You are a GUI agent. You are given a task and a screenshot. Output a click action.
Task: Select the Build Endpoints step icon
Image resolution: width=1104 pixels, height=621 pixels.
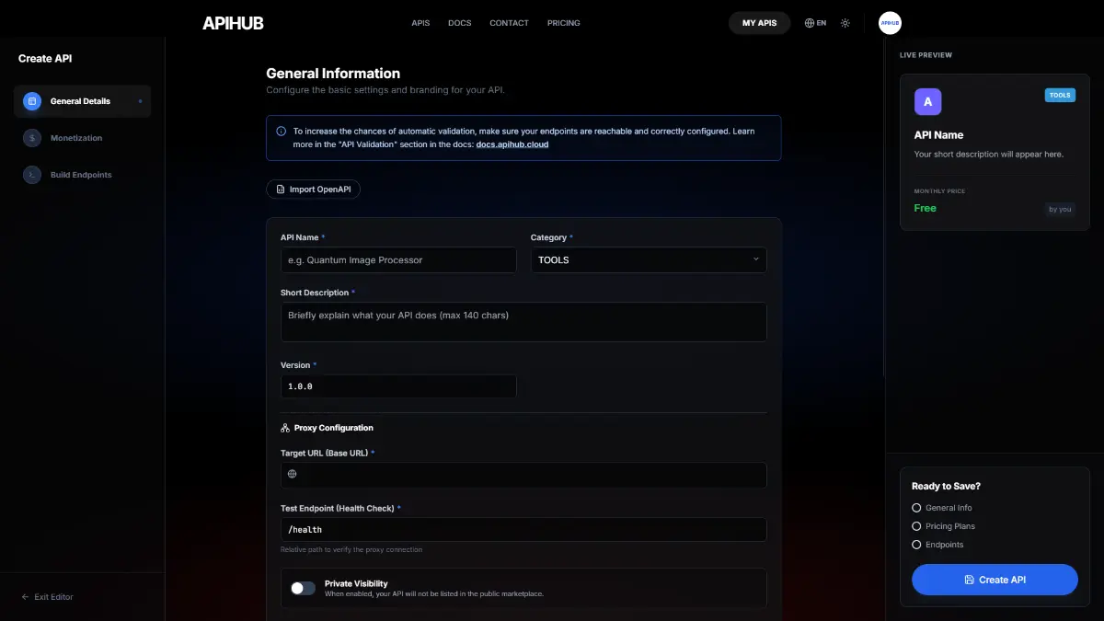31,175
